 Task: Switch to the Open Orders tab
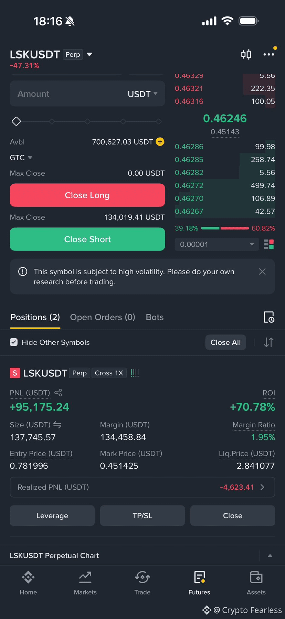coord(103,317)
